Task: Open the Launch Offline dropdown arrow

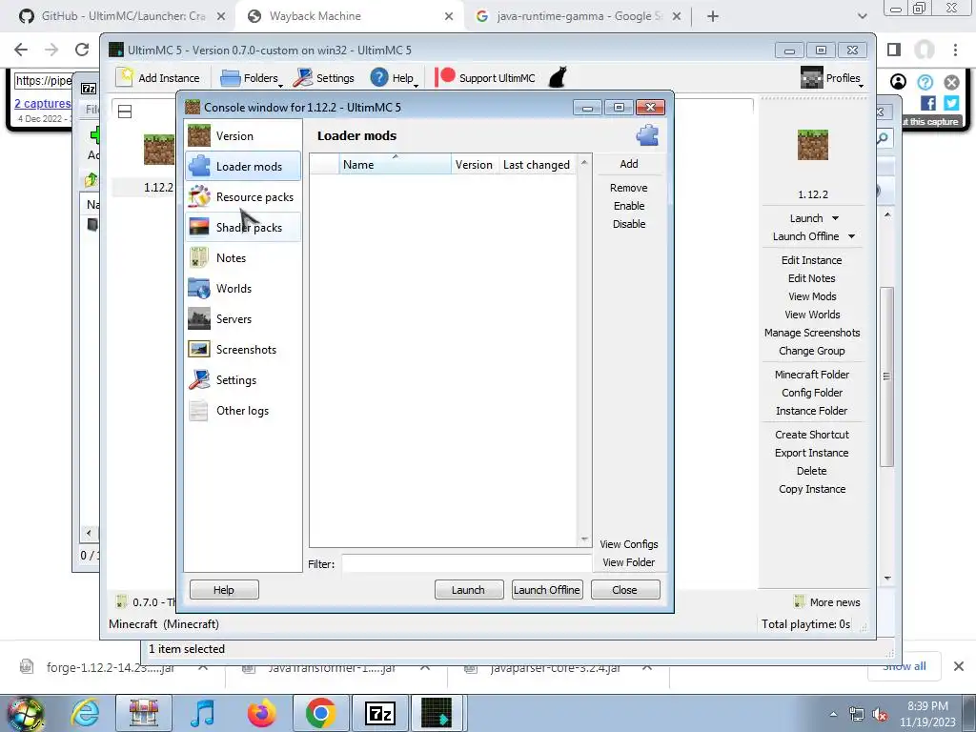Action: coord(851,236)
